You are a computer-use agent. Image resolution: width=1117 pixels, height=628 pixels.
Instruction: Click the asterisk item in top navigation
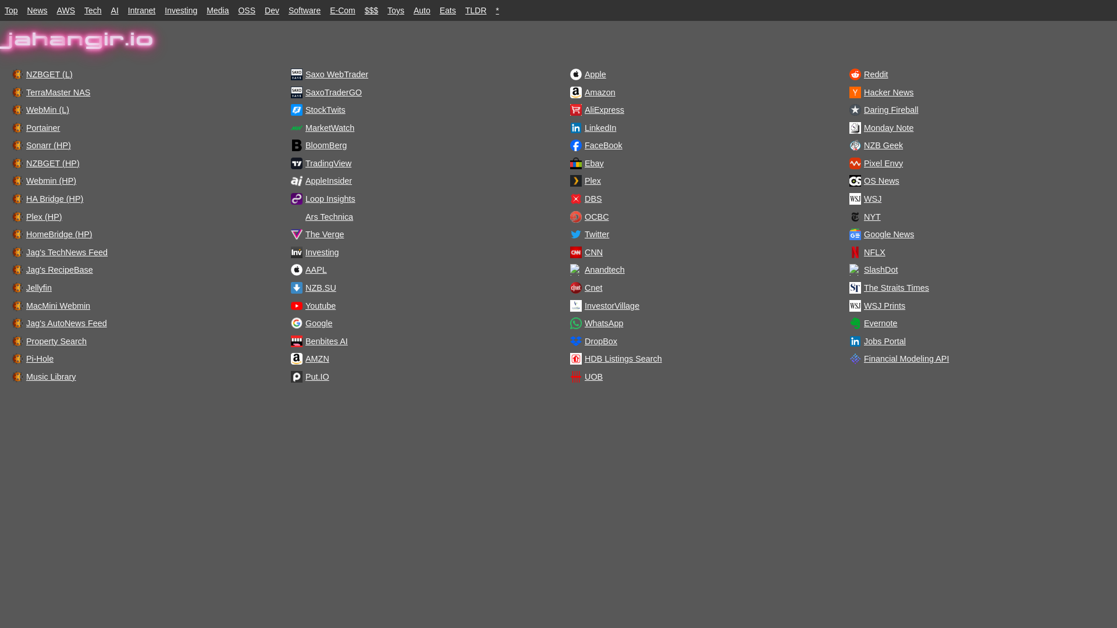coord(497,10)
